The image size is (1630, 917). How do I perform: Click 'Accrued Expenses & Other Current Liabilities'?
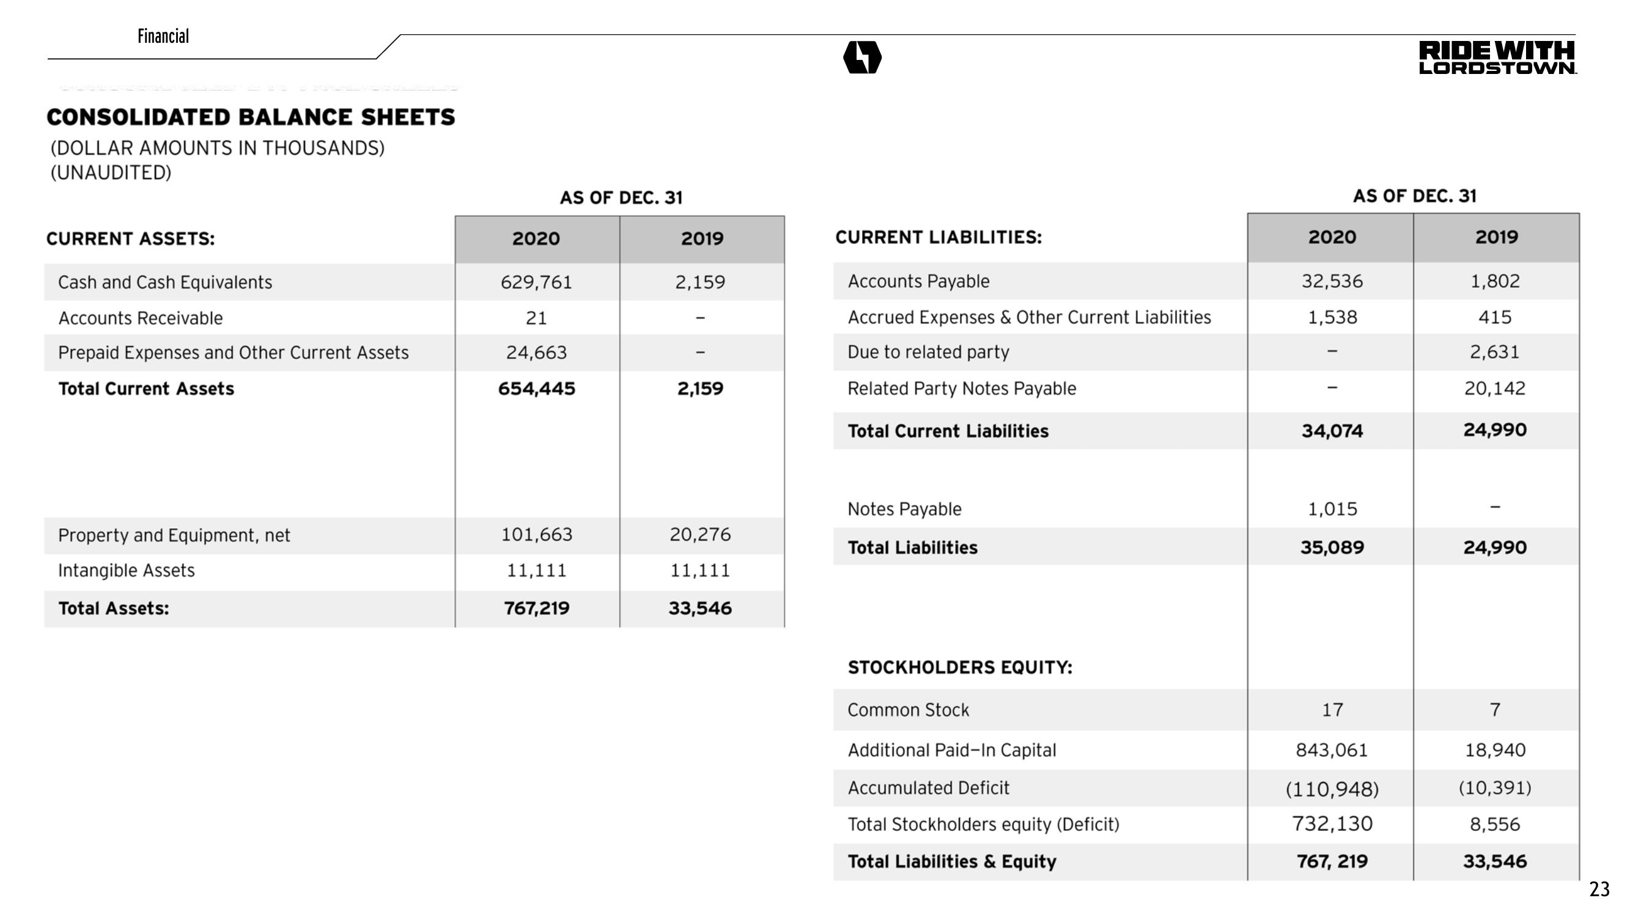tap(1029, 317)
